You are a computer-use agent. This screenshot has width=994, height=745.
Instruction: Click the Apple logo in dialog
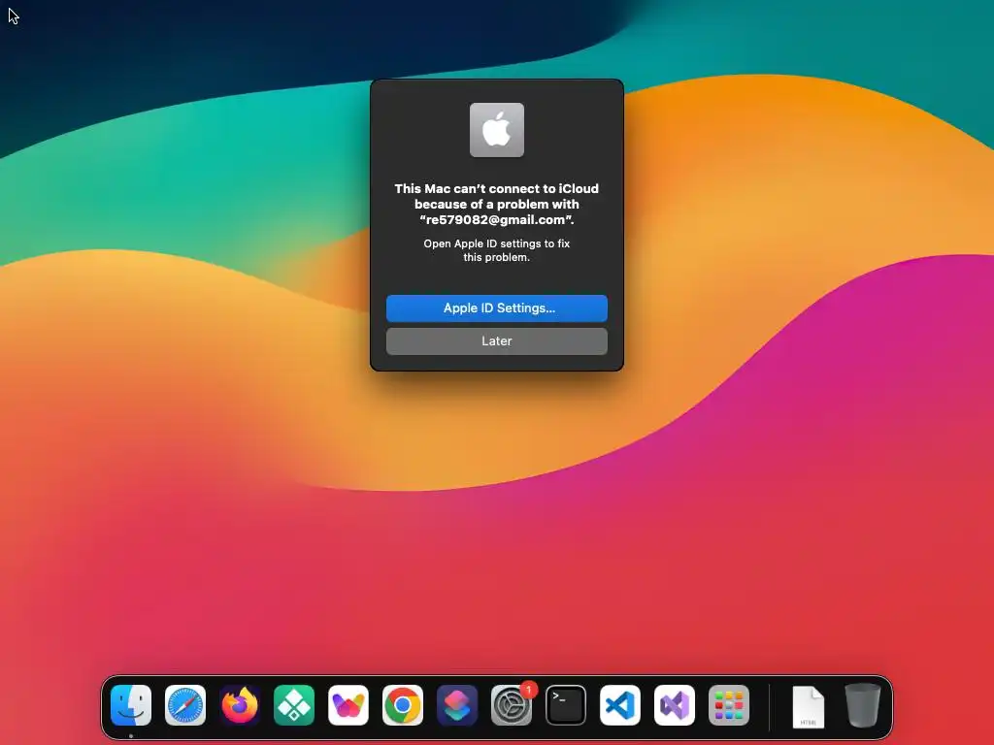point(496,129)
